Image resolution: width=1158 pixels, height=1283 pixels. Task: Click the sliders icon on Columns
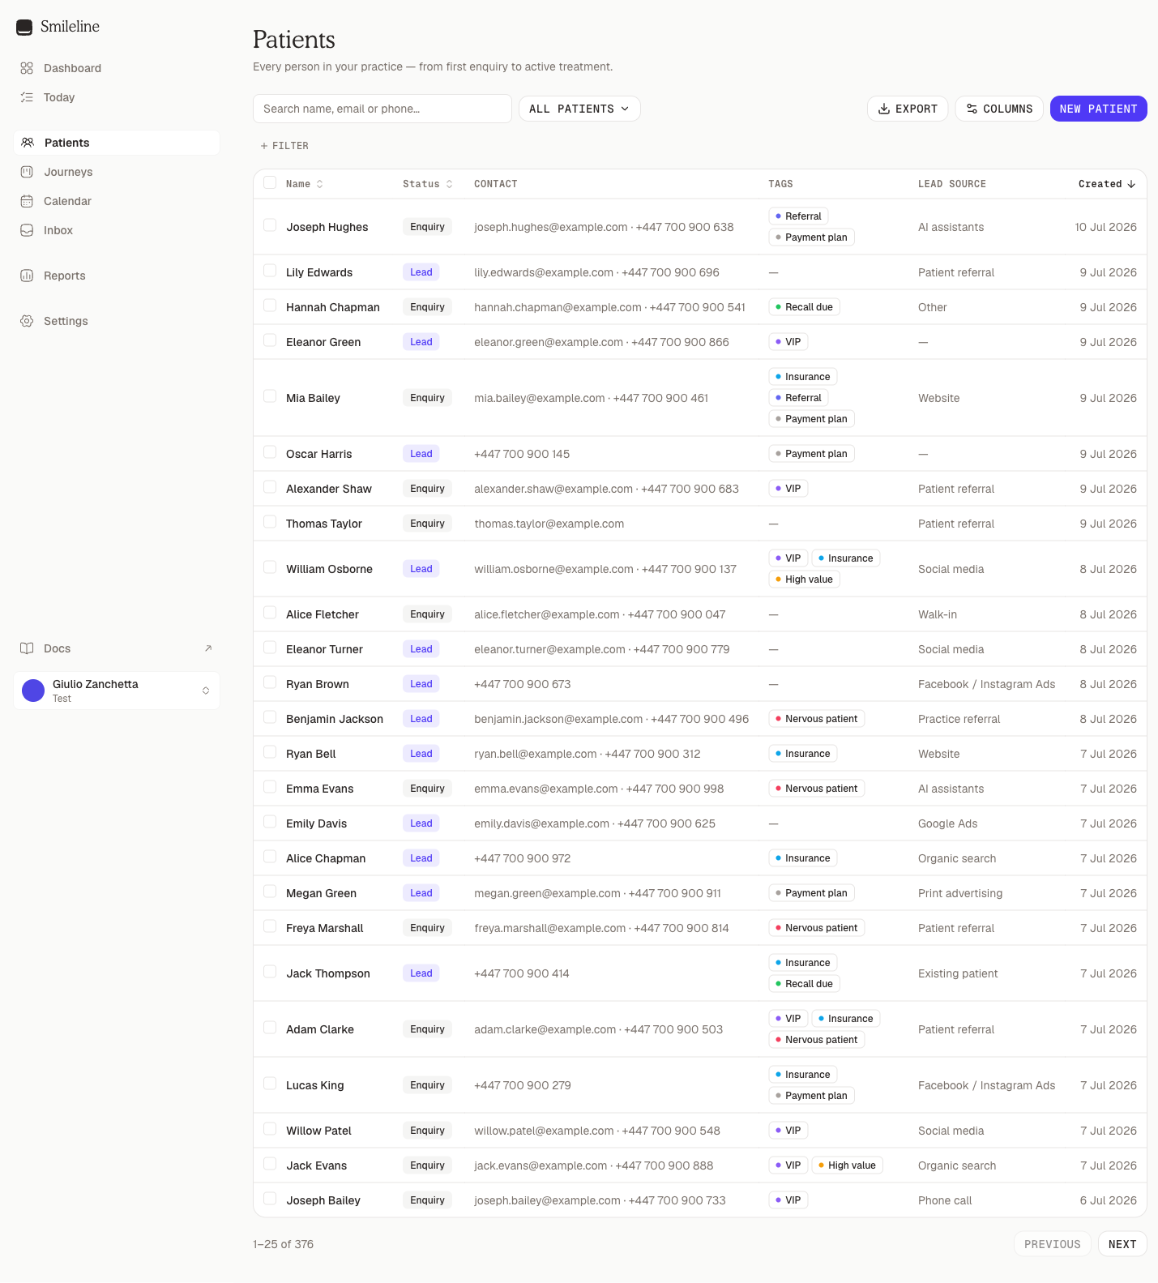click(972, 109)
